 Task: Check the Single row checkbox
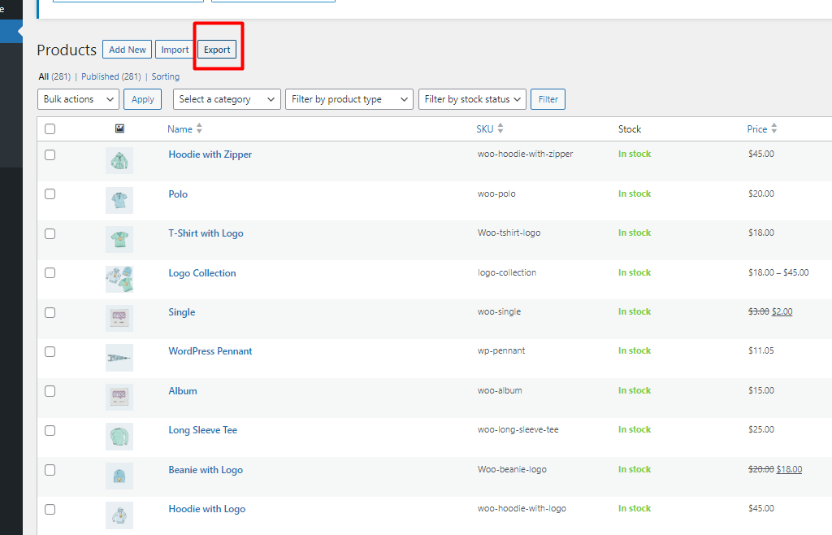pos(50,312)
